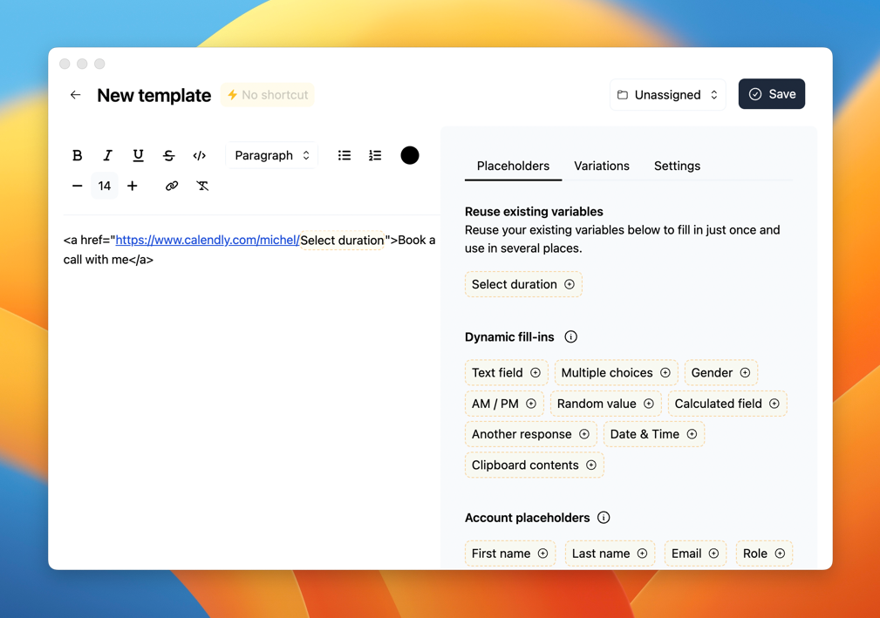
Task: Clear text formatting
Action: coord(202,186)
